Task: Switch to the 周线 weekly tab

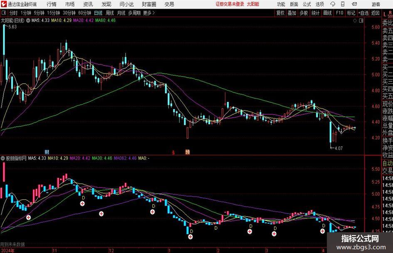Action: coord(110,13)
